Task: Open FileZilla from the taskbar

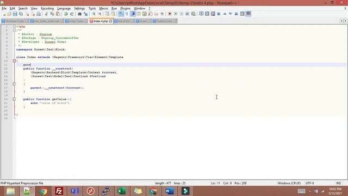Action: pyautogui.click(x=59, y=191)
